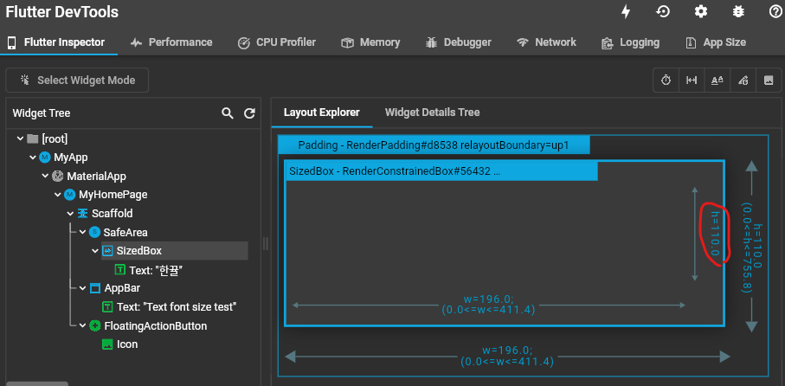Open the Logging tab

(x=630, y=42)
